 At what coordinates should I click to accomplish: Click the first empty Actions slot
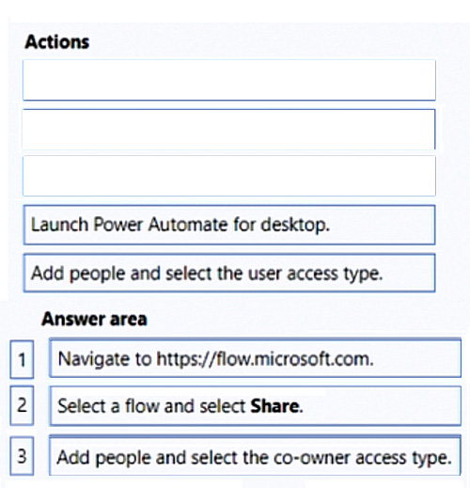[229, 80]
